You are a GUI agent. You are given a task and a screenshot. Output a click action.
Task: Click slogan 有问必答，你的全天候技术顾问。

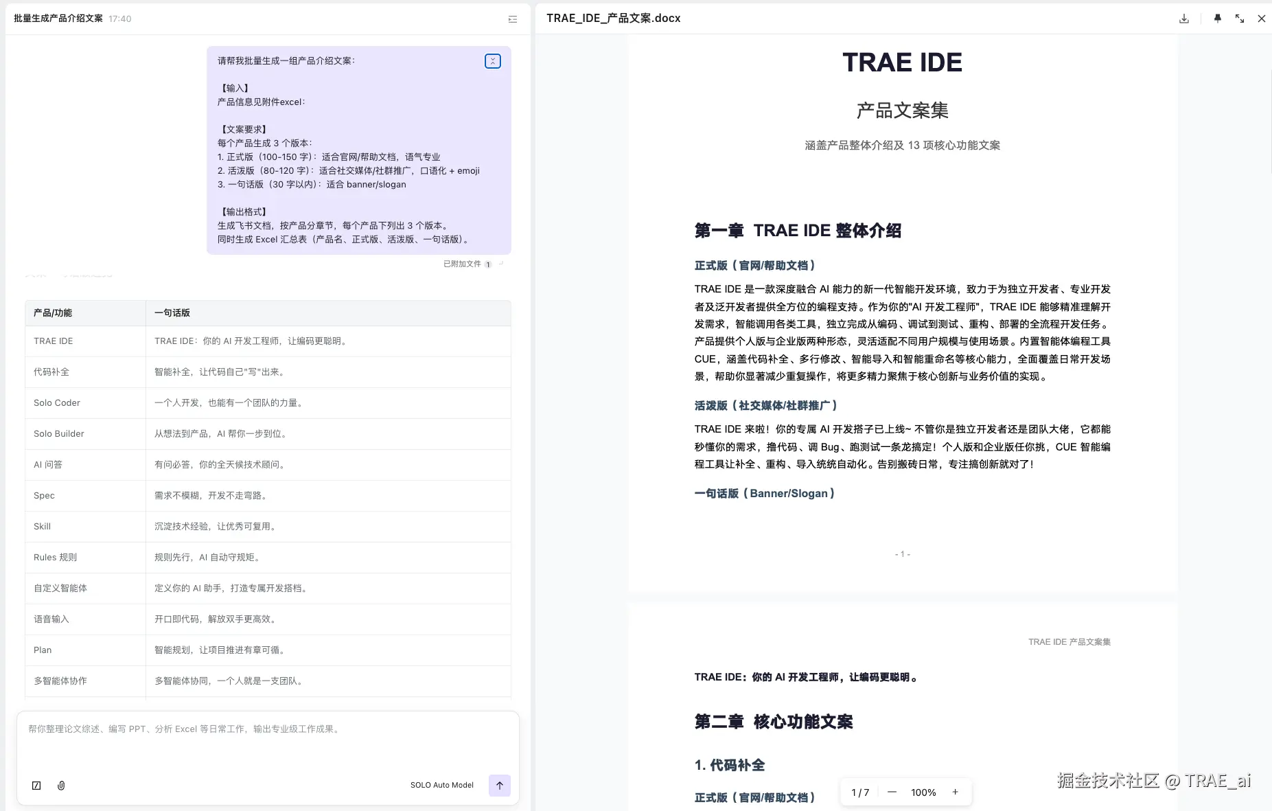[221, 464]
